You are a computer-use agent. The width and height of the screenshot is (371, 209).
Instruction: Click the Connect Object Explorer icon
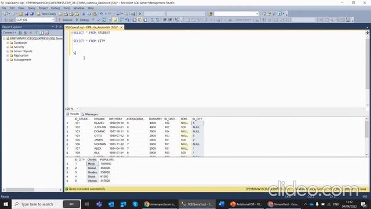[20, 33]
